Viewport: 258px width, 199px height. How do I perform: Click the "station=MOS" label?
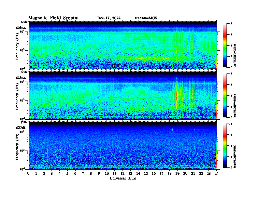146,18
